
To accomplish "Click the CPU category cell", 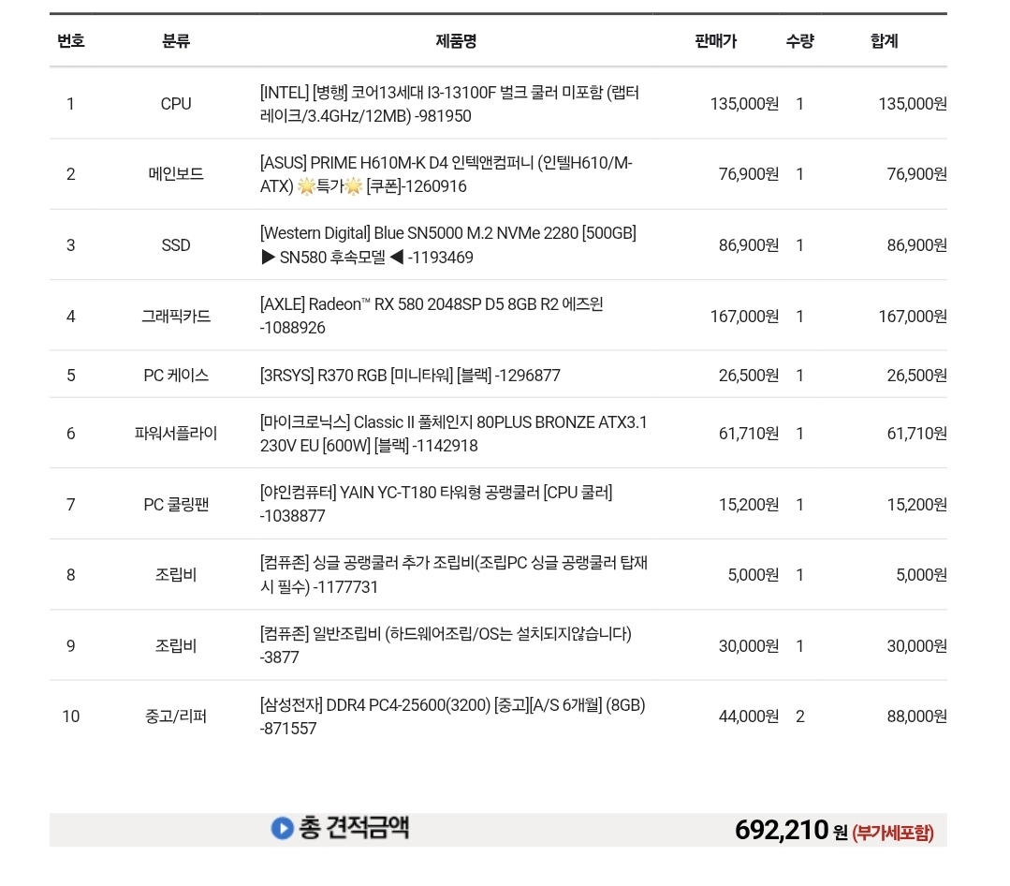I will pos(176,104).
